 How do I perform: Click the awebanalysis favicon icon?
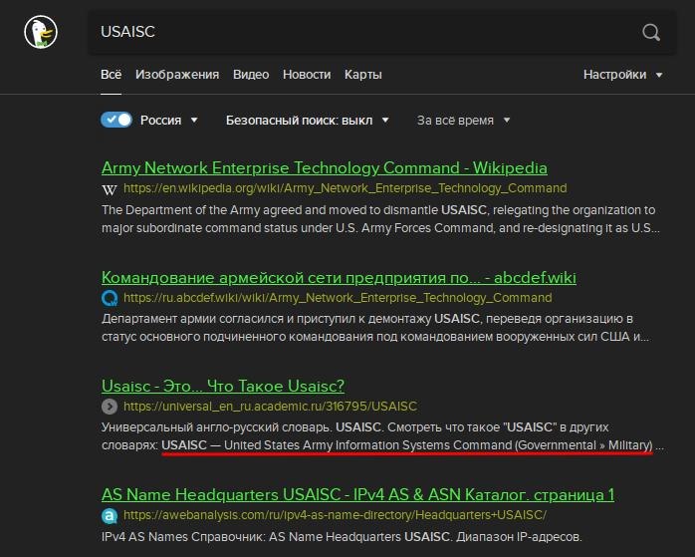110,515
